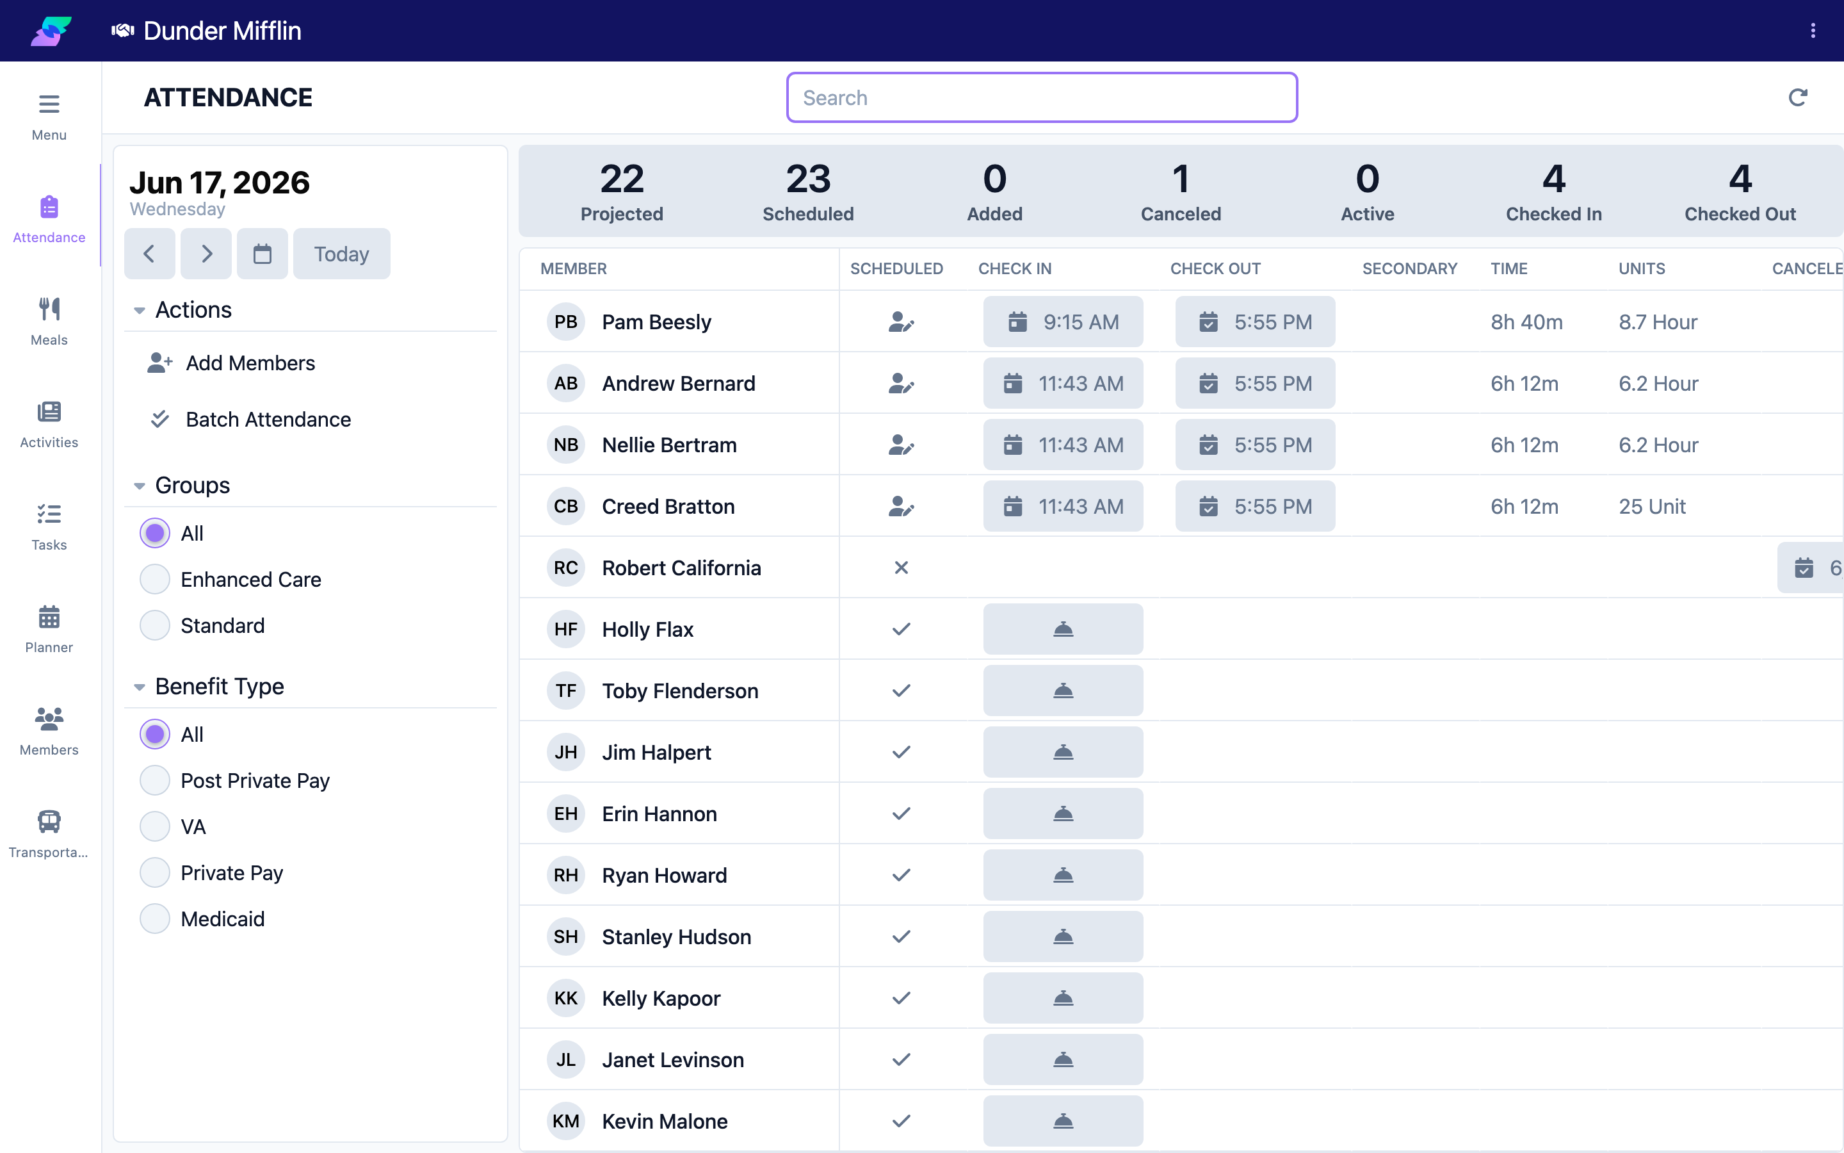This screenshot has width=1844, height=1153.
Task: Go to next day arrow
Action: (206, 254)
